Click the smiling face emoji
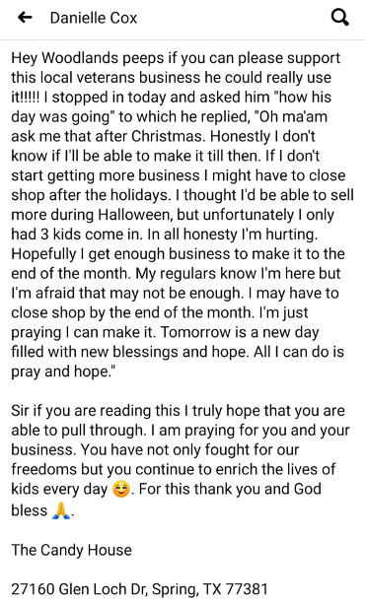Viewport: 365px width, 607px height. pos(121,490)
